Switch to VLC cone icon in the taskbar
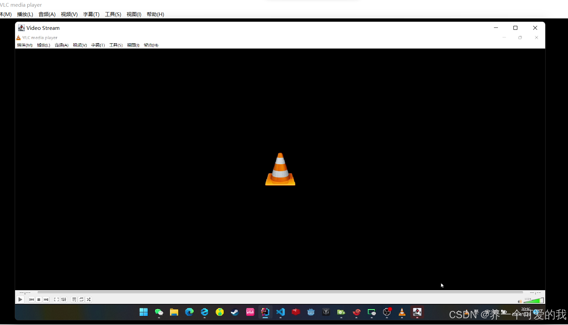Viewport: 568px width, 325px height. (402, 312)
